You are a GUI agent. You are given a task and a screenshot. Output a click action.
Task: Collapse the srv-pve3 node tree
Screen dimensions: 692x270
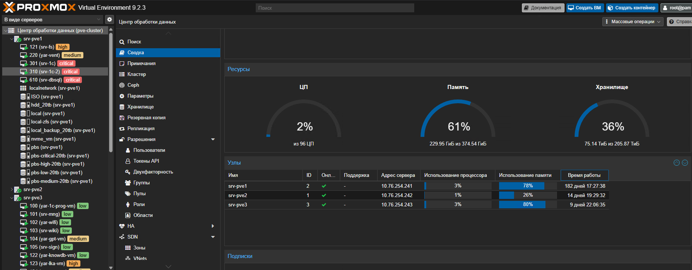(x=12, y=198)
